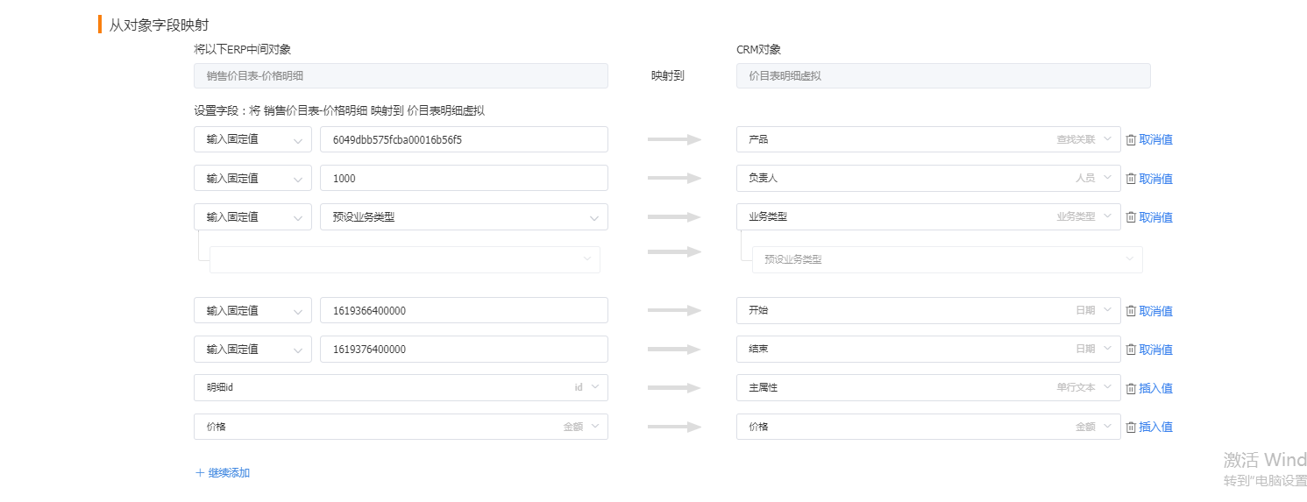Click the 将以下ERP中间对象 label

pos(242,50)
